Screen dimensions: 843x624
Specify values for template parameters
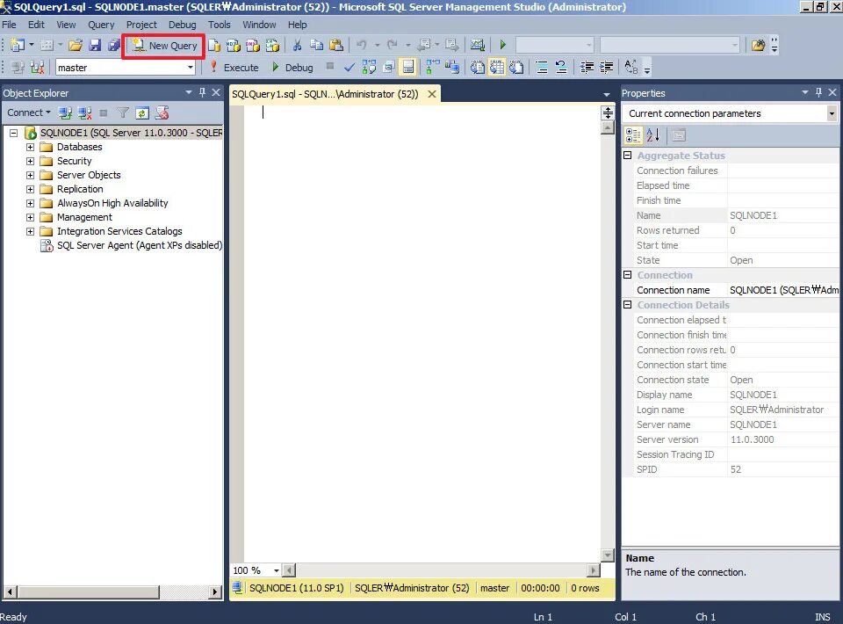tap(631, 68)
